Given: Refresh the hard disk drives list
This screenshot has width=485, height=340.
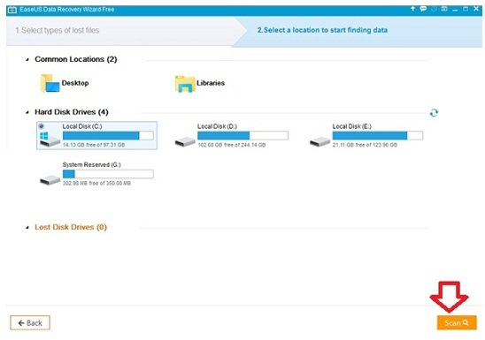Looking at the screenshot, I should [x=434, y=113].
